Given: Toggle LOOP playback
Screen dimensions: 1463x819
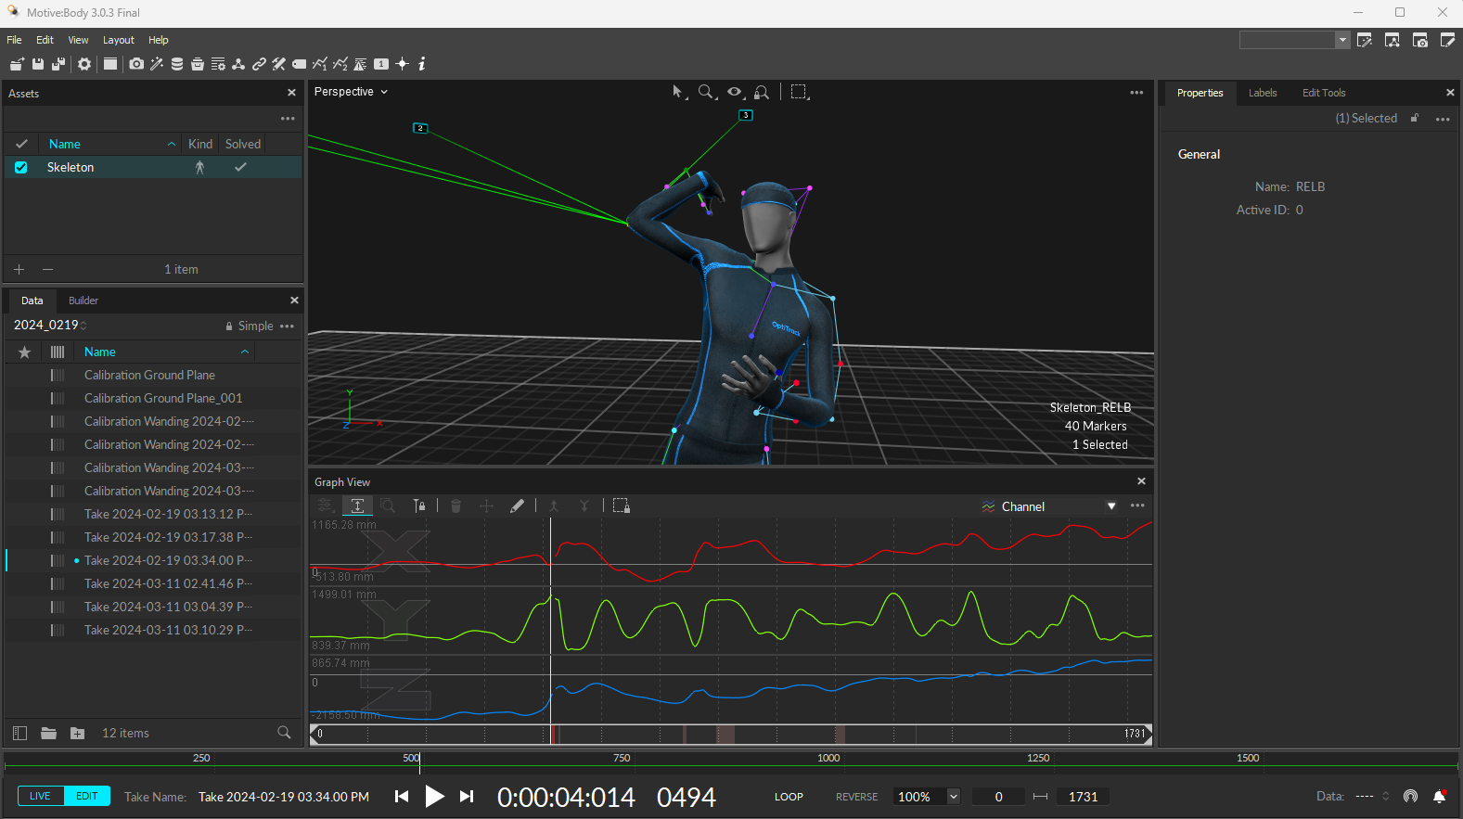Looking at the screenshot, I should 789,797.
